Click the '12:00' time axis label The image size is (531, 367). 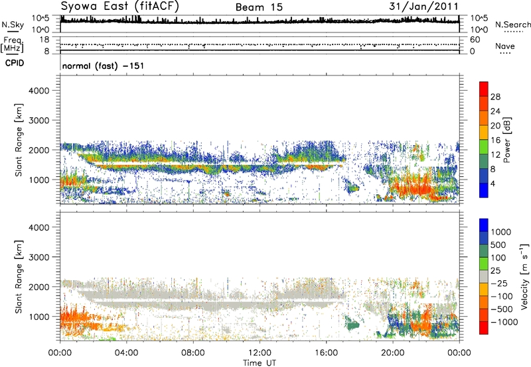click(260, 353)
